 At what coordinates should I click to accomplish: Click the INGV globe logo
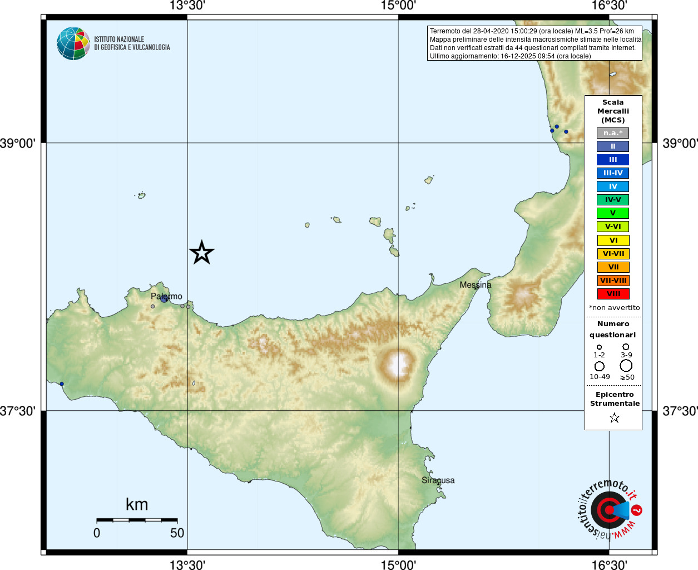pos(73,43)
